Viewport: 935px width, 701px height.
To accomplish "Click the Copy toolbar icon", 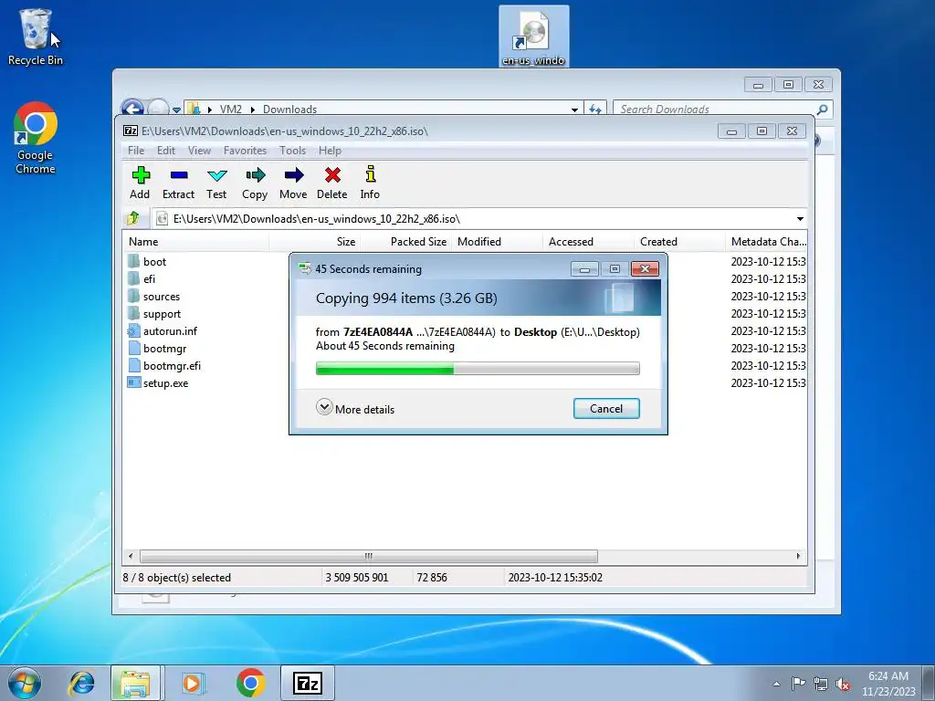I will point(255,183).
